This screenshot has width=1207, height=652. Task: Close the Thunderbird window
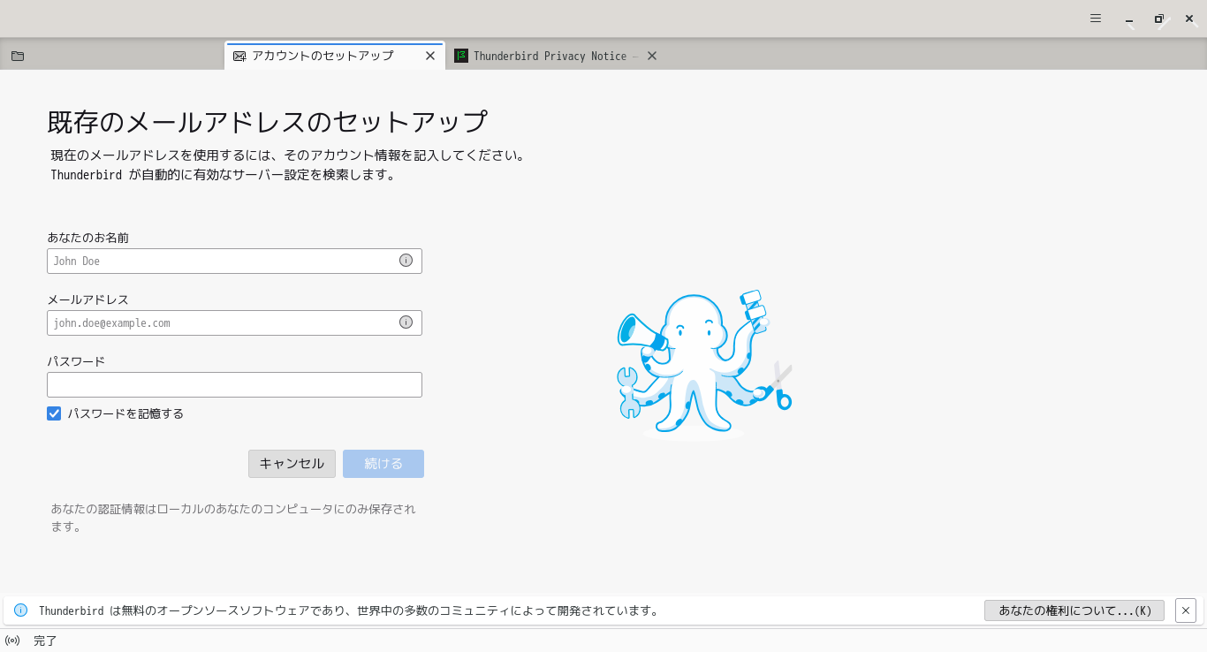(1189, 19)
